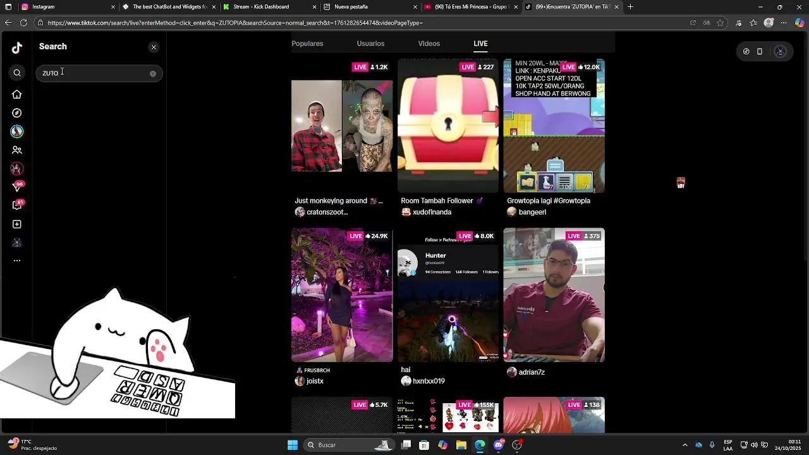Open Discord from the taskbar
Viewport: 809px width, 455px height.
coord(499,445)
